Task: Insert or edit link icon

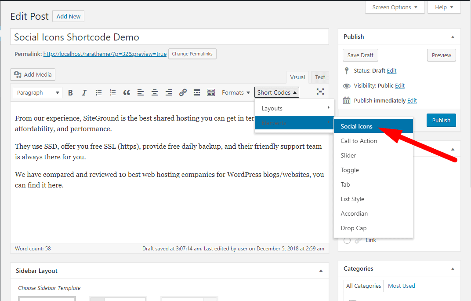Action: tap(183, 93)
